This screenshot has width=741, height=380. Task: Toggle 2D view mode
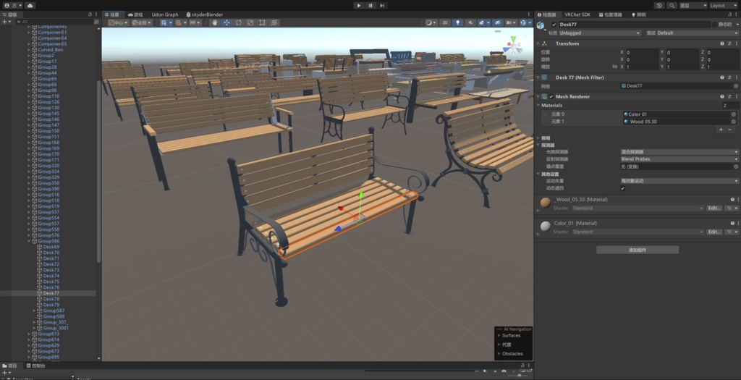click(x=445, y=22)
